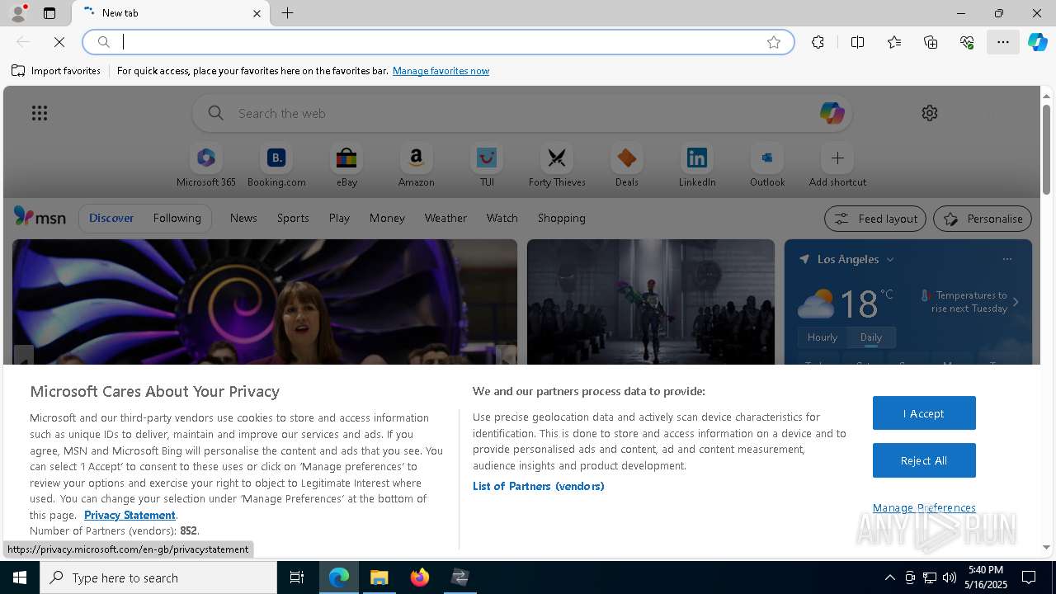Open the Sports menu item

pos(293,218)
